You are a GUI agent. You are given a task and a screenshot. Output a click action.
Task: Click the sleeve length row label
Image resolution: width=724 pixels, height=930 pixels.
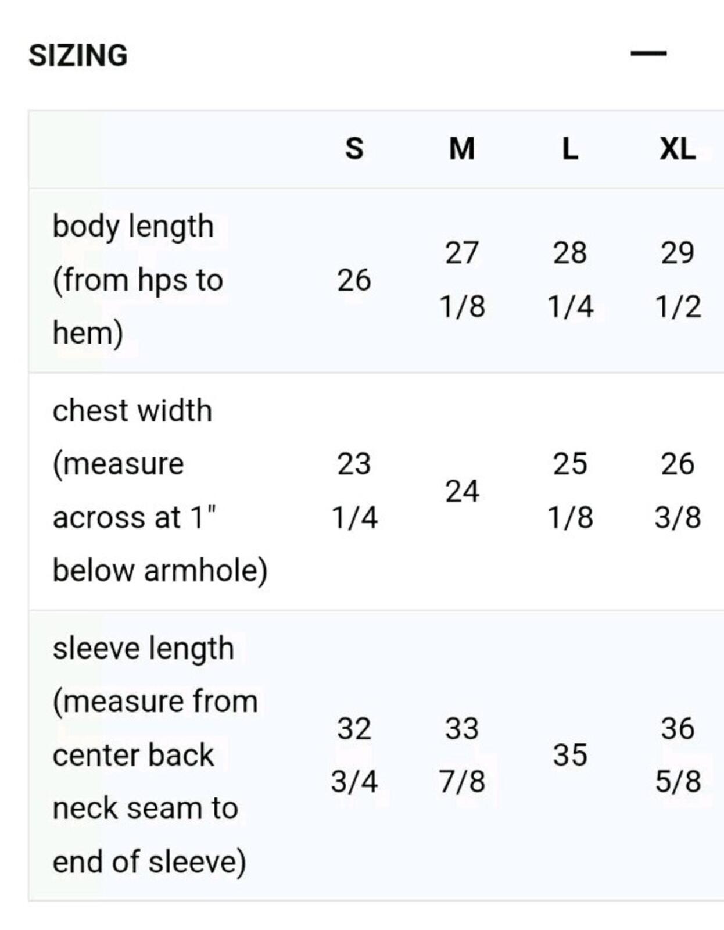pyautogui.click(x=155, y=755)
